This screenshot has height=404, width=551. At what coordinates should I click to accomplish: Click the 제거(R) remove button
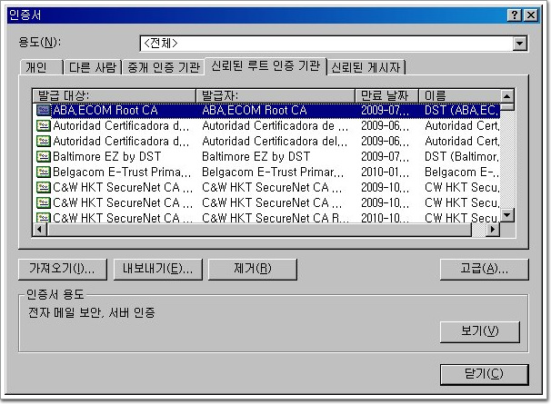252,269
